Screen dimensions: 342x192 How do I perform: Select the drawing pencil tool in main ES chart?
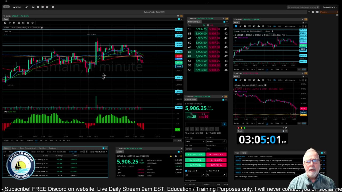(10, 23)
